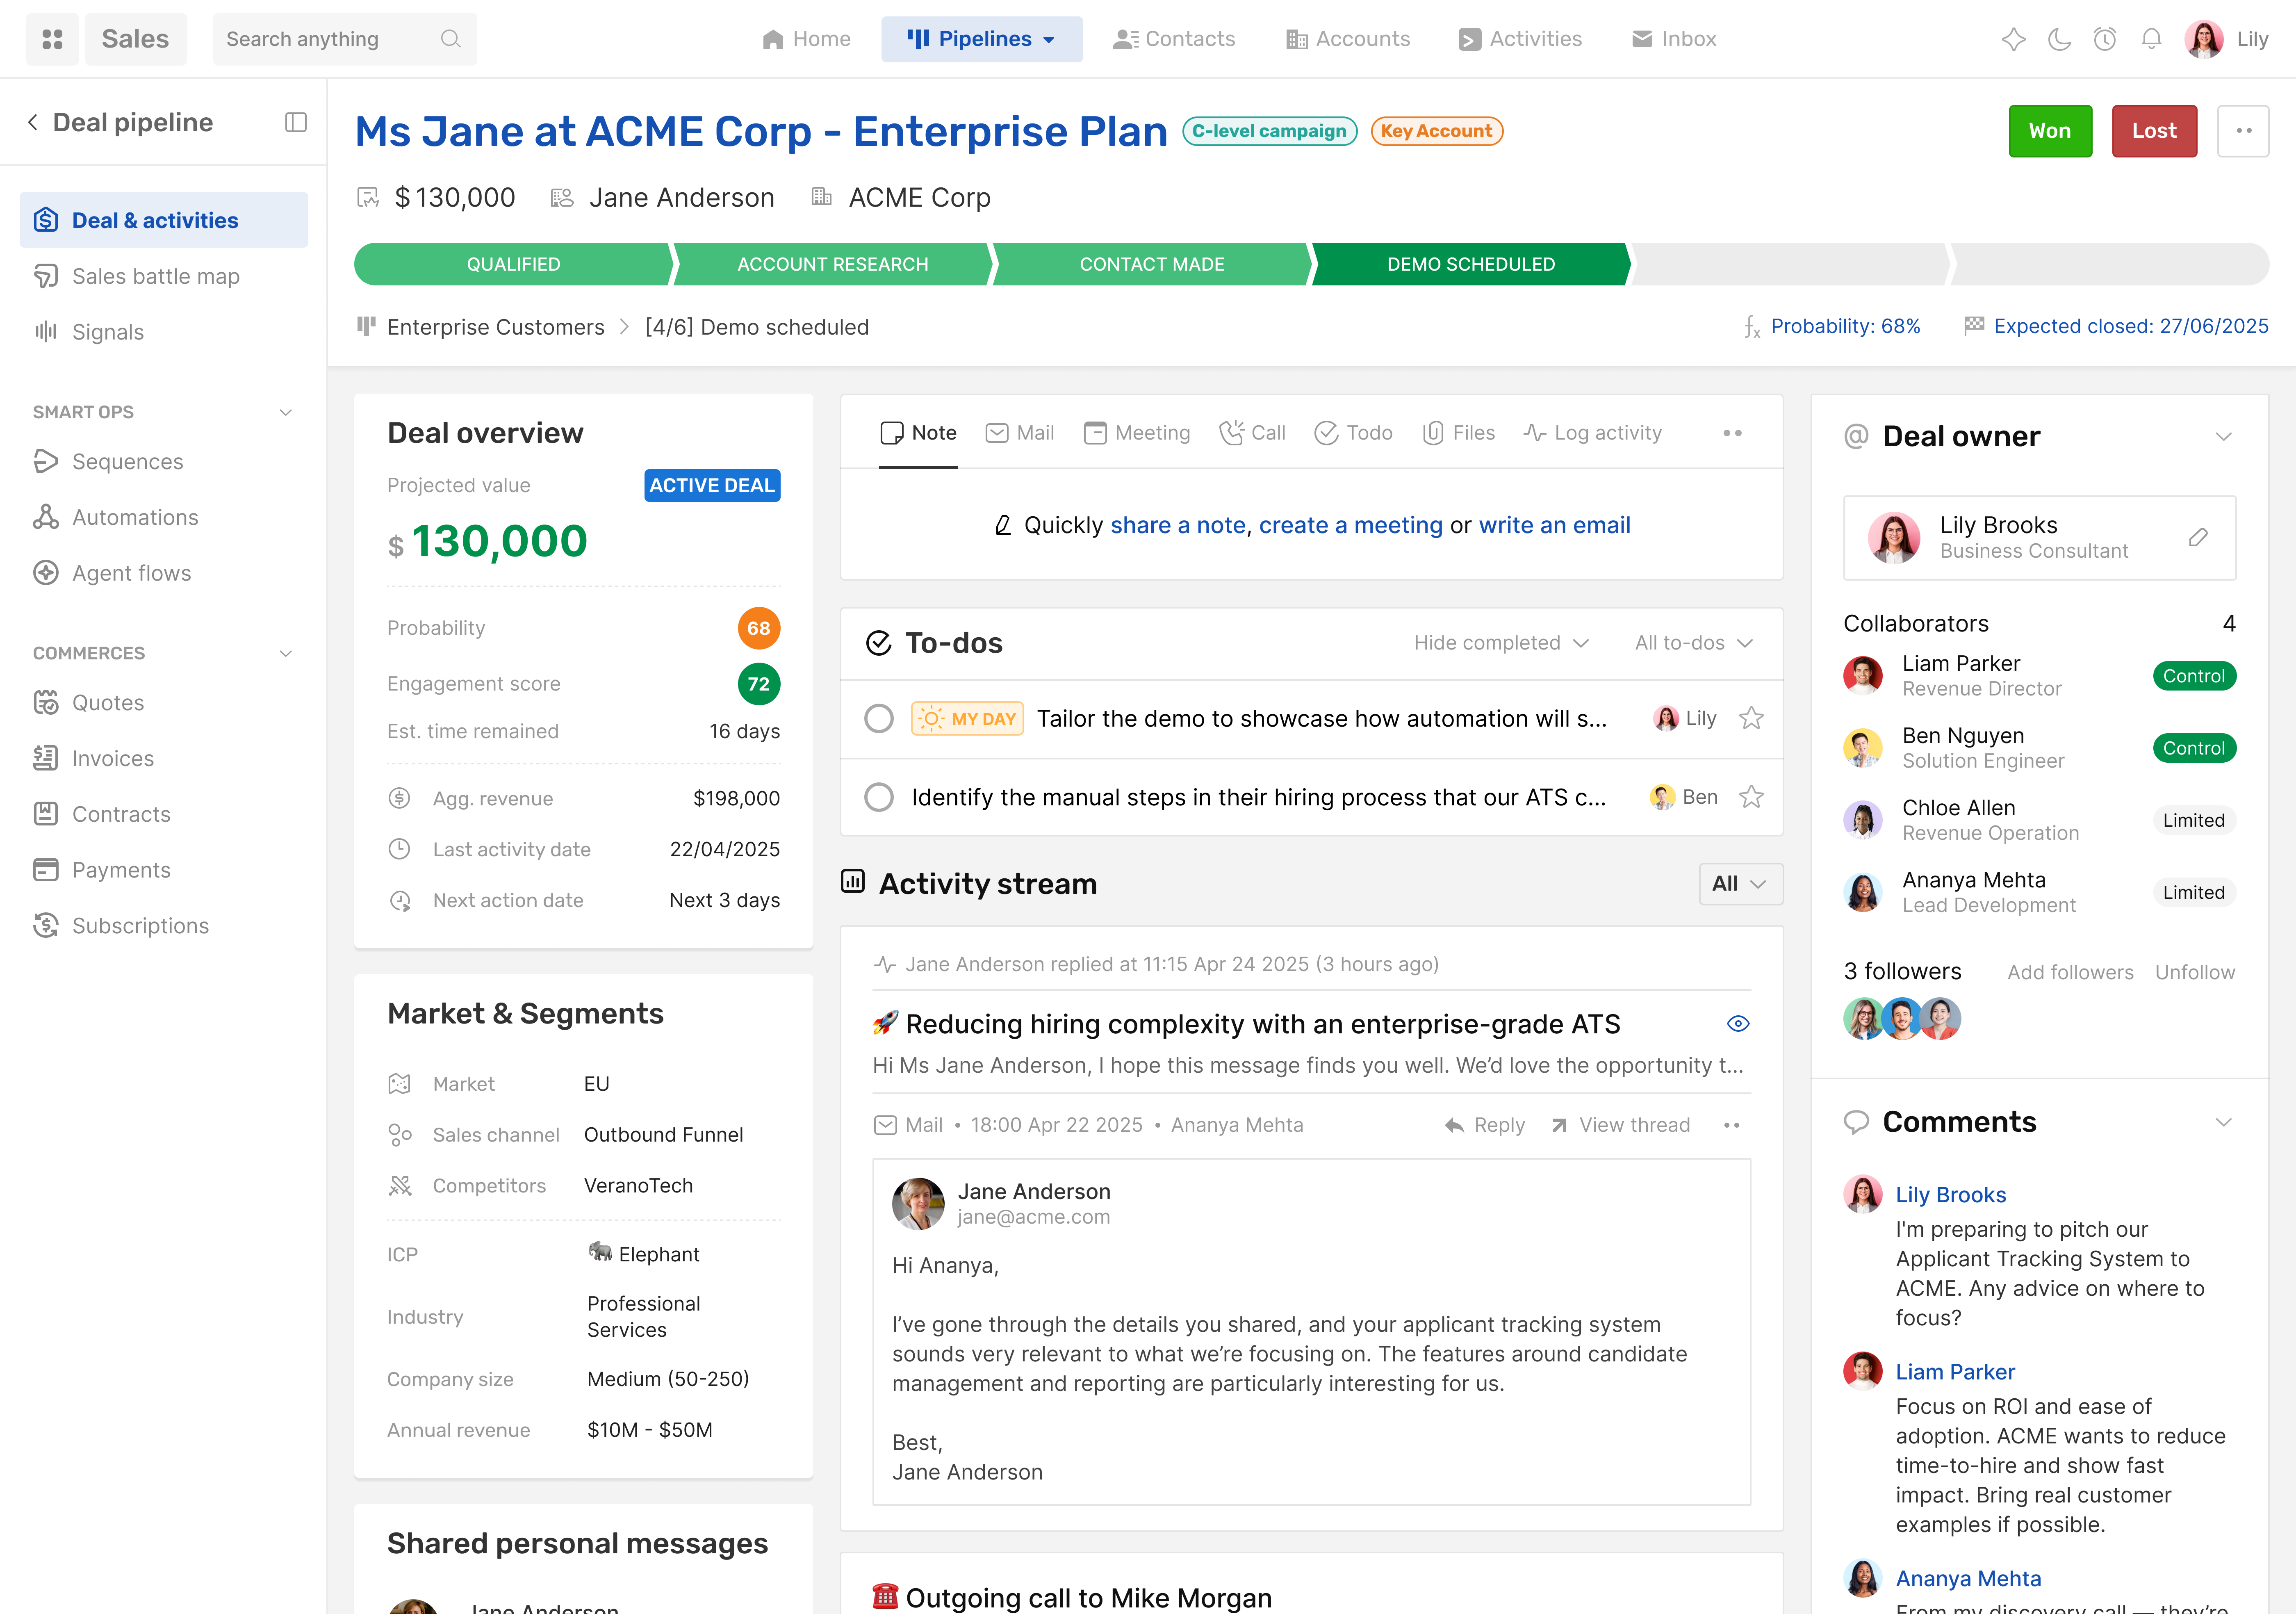
Task: Collapse the Comments section chevron
Action: [x=2223, y=1122]
